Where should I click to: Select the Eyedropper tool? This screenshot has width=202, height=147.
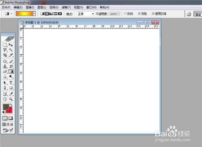(11, 94)
